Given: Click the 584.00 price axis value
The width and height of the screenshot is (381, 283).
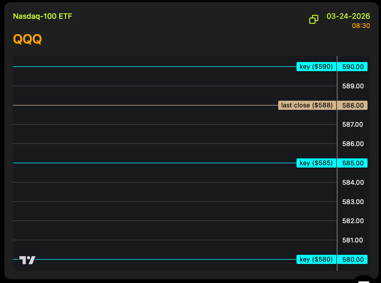Looking at the screenshot, I should tap(353, 183).
